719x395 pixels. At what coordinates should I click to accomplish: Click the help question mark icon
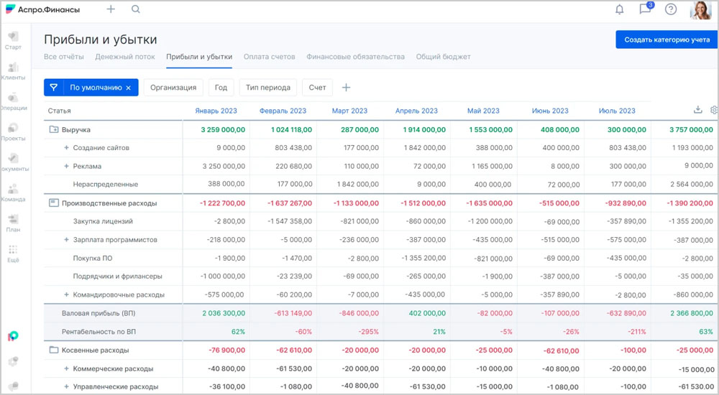click(671, 9)
